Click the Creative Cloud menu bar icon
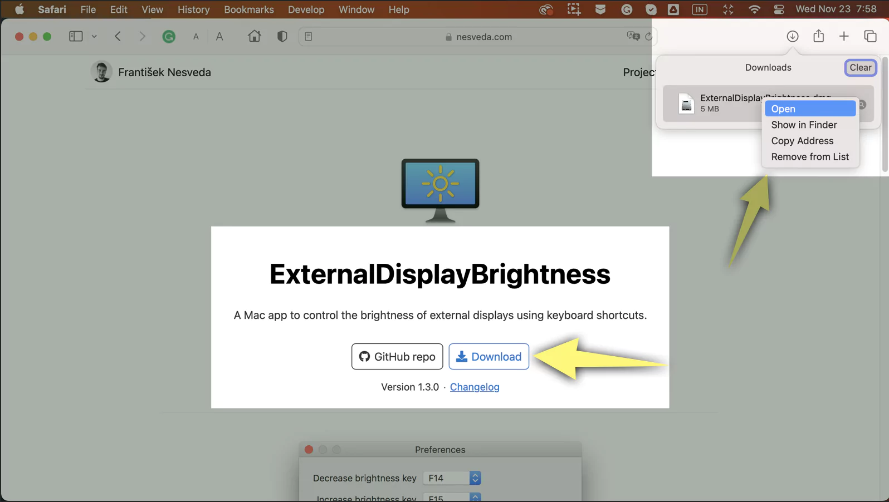 pos(546,9)
